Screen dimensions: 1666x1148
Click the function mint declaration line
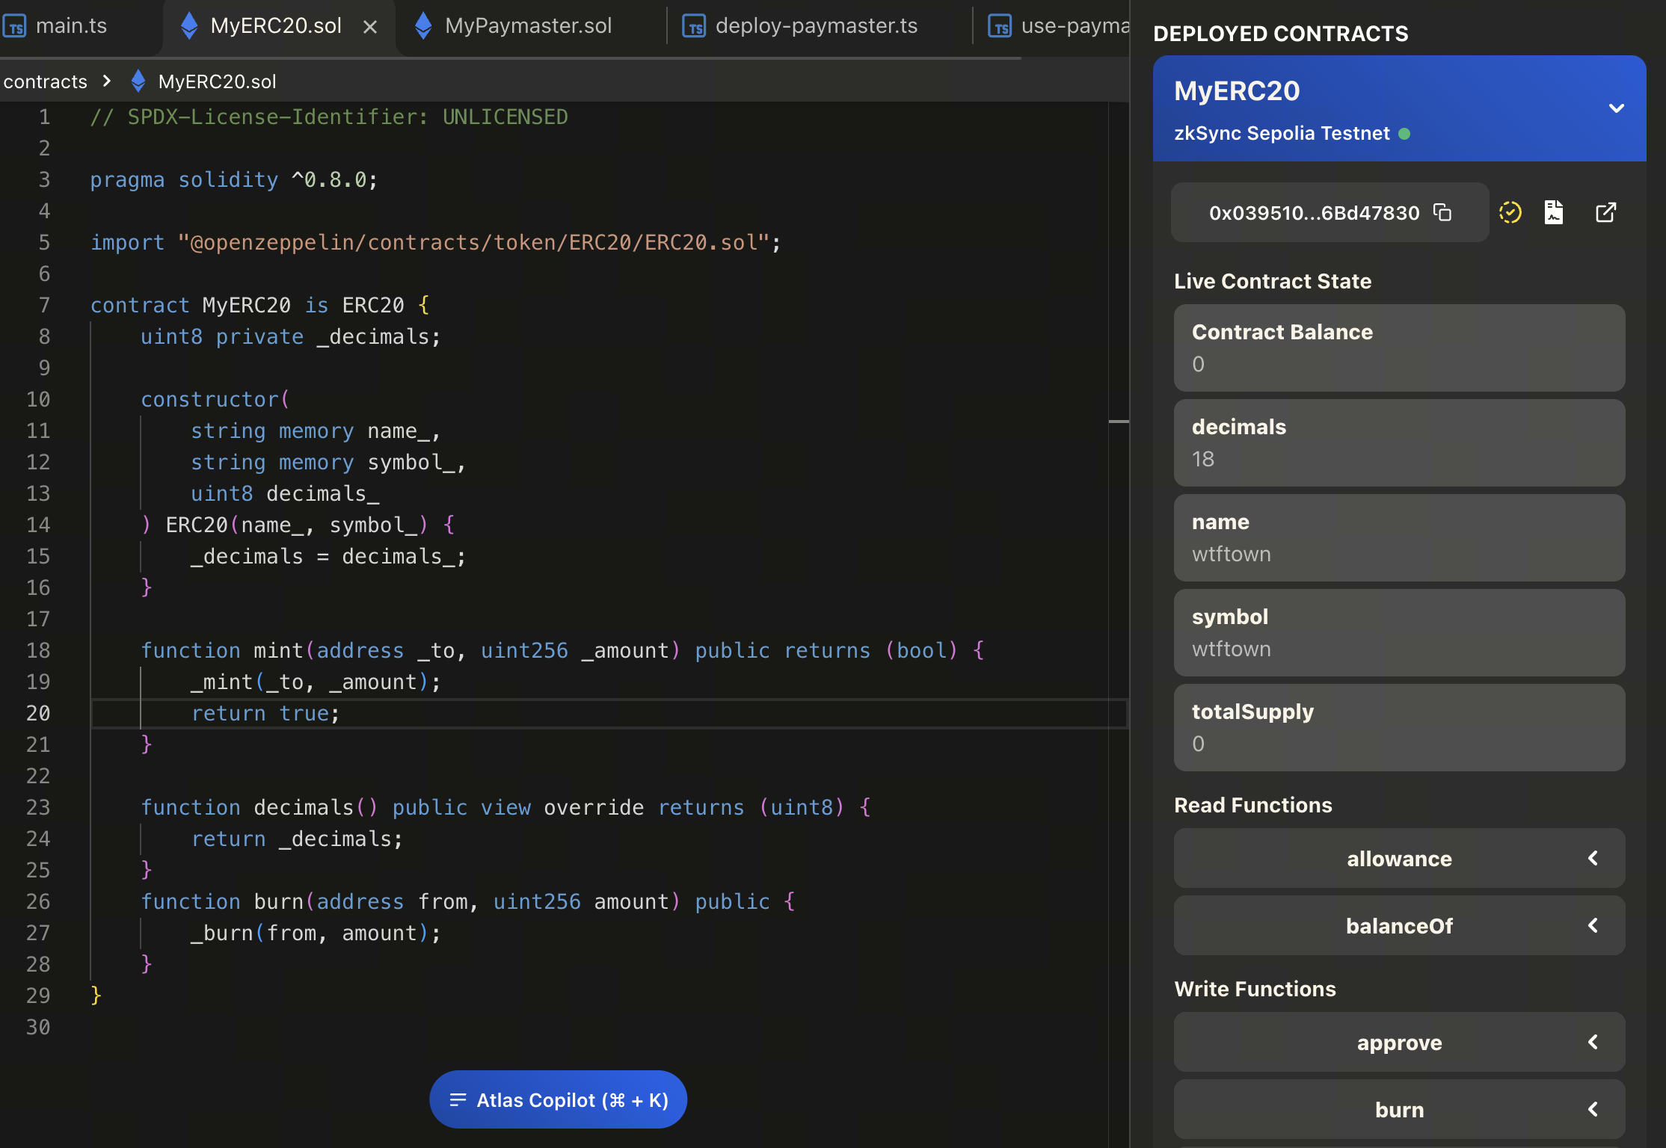(x=563, y=650)
